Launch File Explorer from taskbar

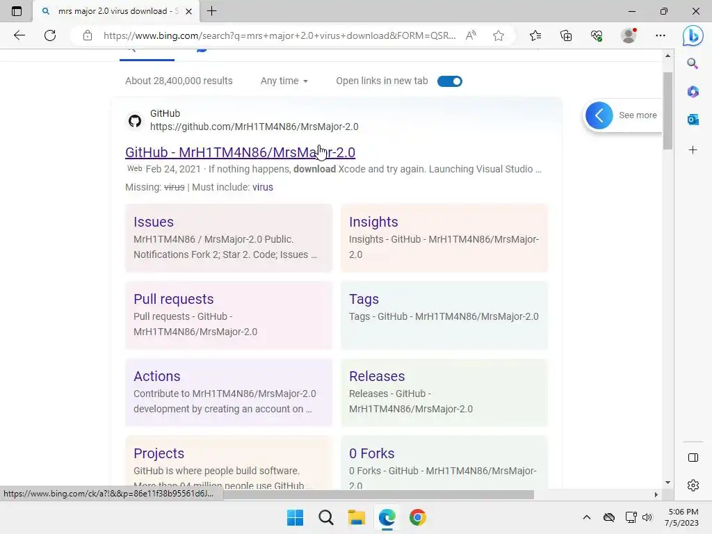click(357, 517)
